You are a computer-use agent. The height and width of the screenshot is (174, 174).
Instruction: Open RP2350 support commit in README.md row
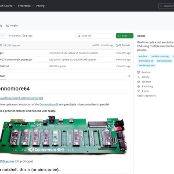tap(58, 66)
